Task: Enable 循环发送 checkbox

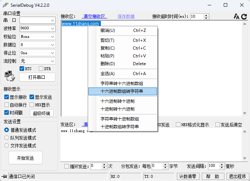Action: 66,166
